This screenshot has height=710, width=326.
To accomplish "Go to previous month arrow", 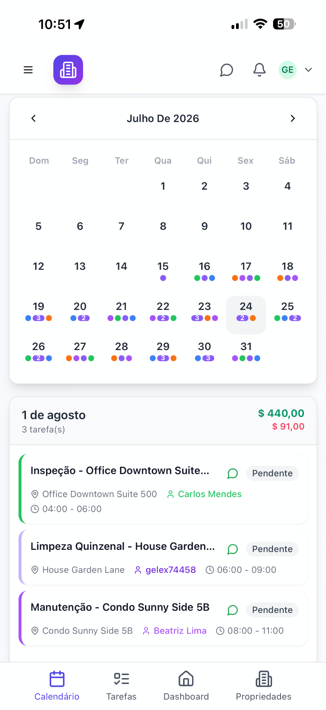I will coord(34,118).
